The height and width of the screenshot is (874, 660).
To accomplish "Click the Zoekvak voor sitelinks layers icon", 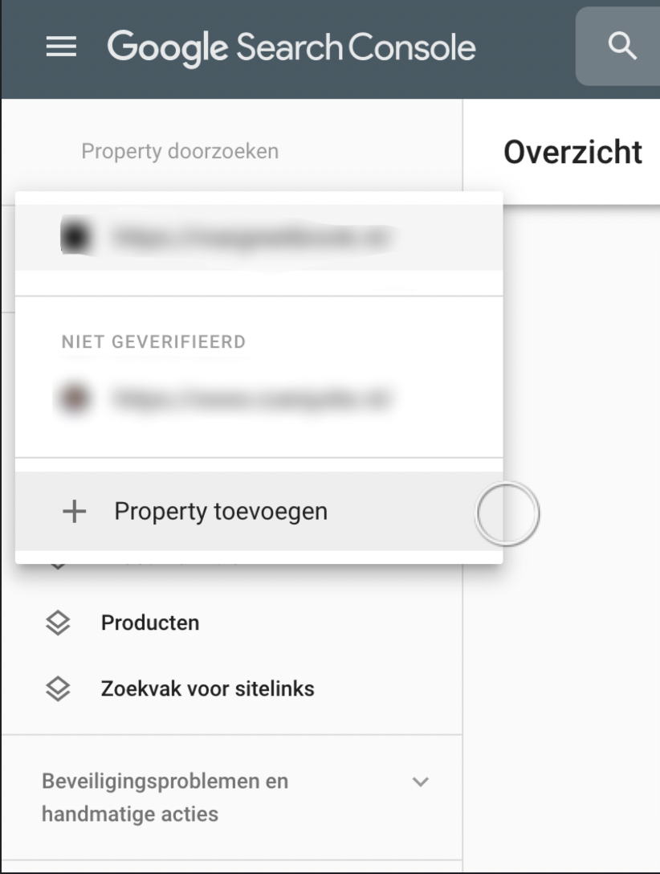I will point(58,688).
